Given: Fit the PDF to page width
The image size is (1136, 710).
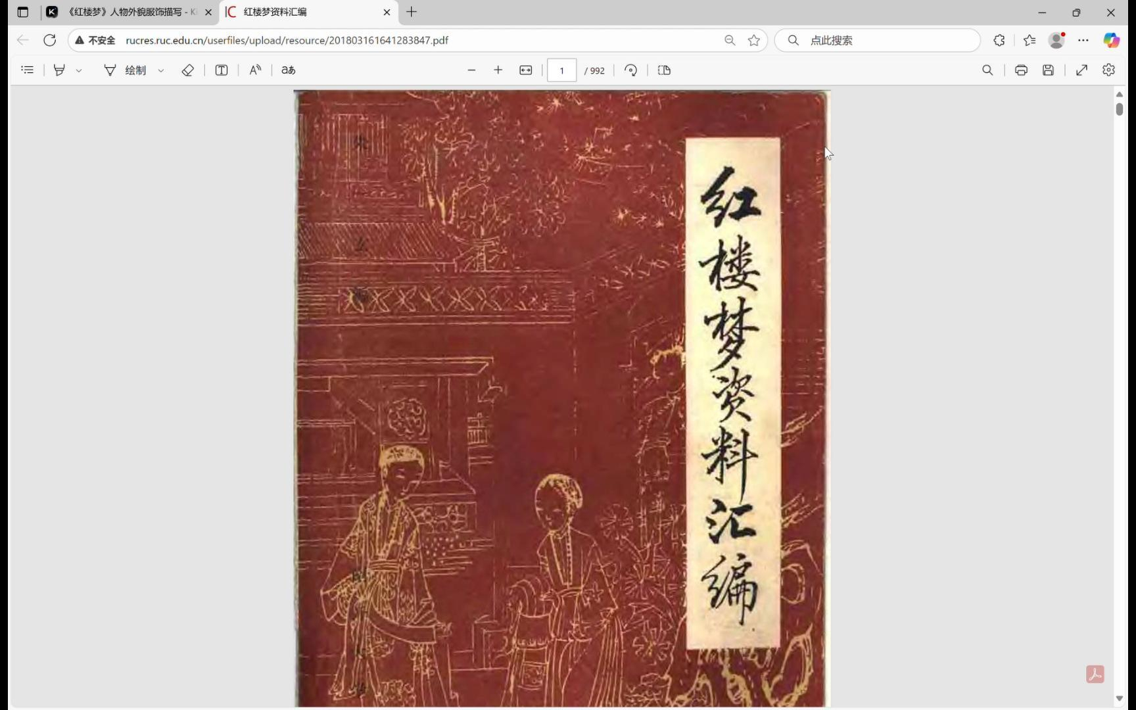Looking at the screenshot, I should click(x=526, y=70).
